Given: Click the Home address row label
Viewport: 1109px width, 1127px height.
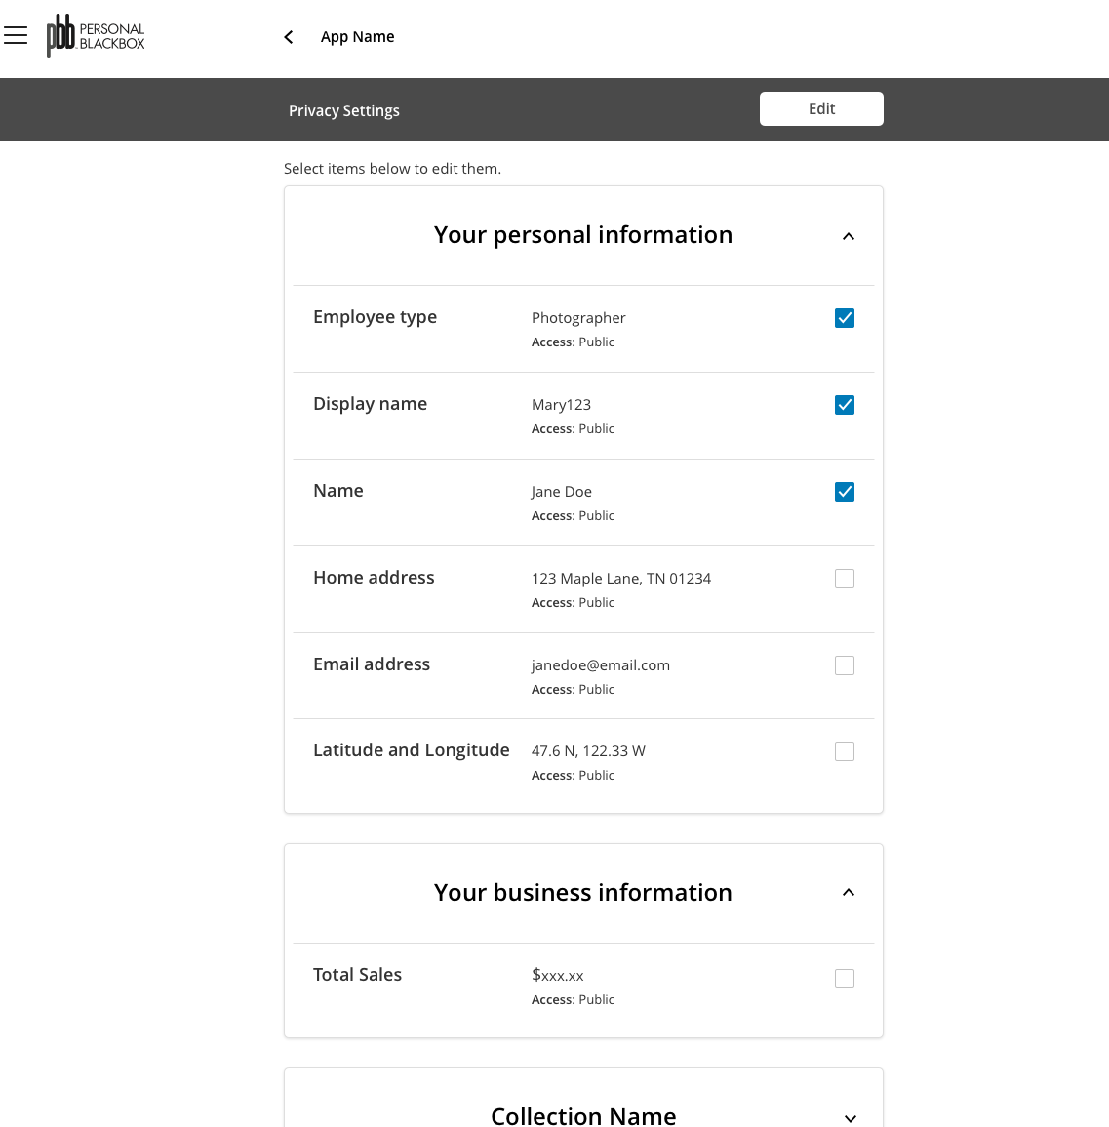Looking at the screenshot, I should pos(374,577).
